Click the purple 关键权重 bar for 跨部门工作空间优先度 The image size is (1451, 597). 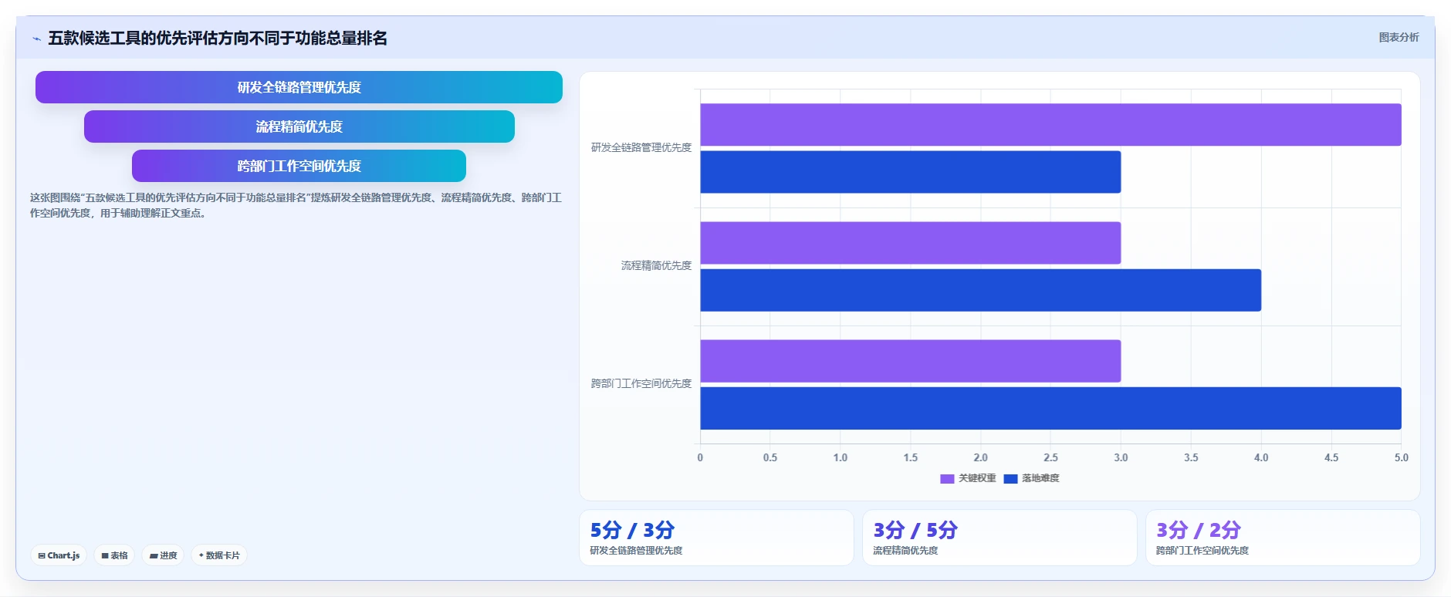point(911,361)
